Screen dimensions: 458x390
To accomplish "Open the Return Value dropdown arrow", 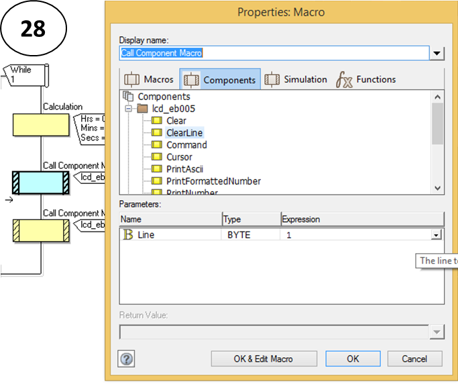I will (x=437, y=332).
